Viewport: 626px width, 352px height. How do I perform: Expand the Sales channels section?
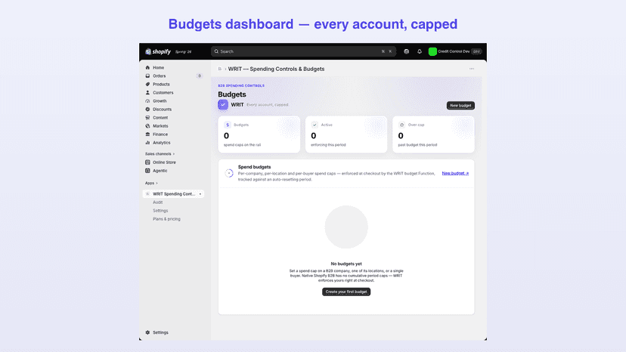pos(160,154)
